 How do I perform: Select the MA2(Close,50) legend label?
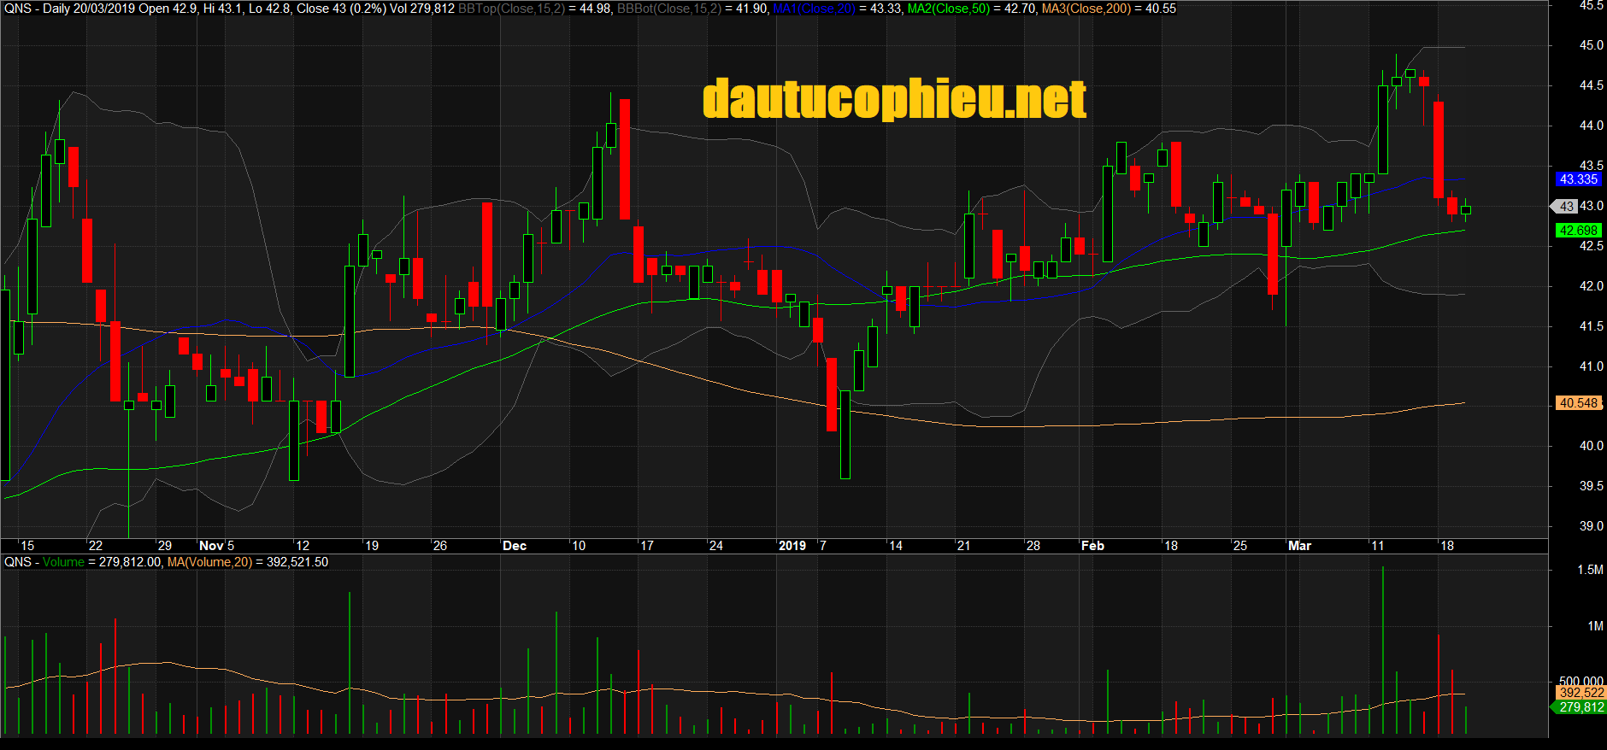click(x=948, y=9)
